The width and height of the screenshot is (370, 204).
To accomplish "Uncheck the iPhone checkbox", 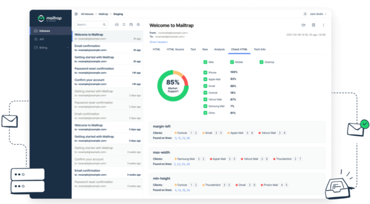I will click(205, 73).
